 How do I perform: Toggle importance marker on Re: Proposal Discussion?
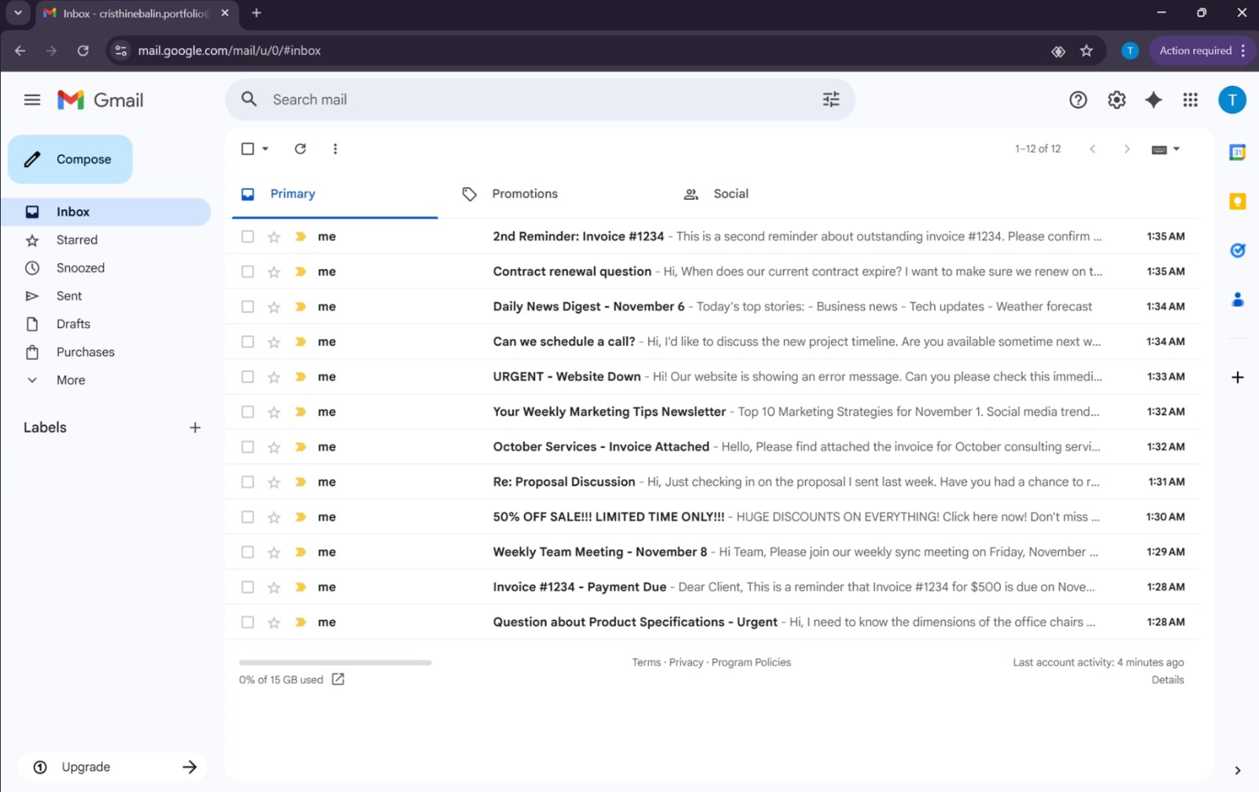(x=301, y=482)
